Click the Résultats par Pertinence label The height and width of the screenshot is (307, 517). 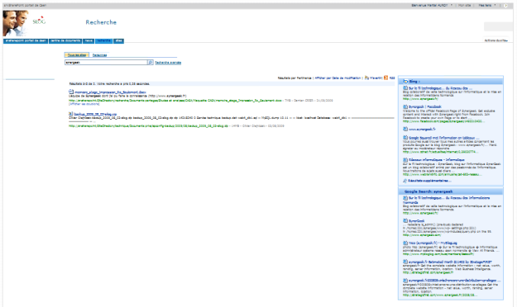[x=294, y=78]
